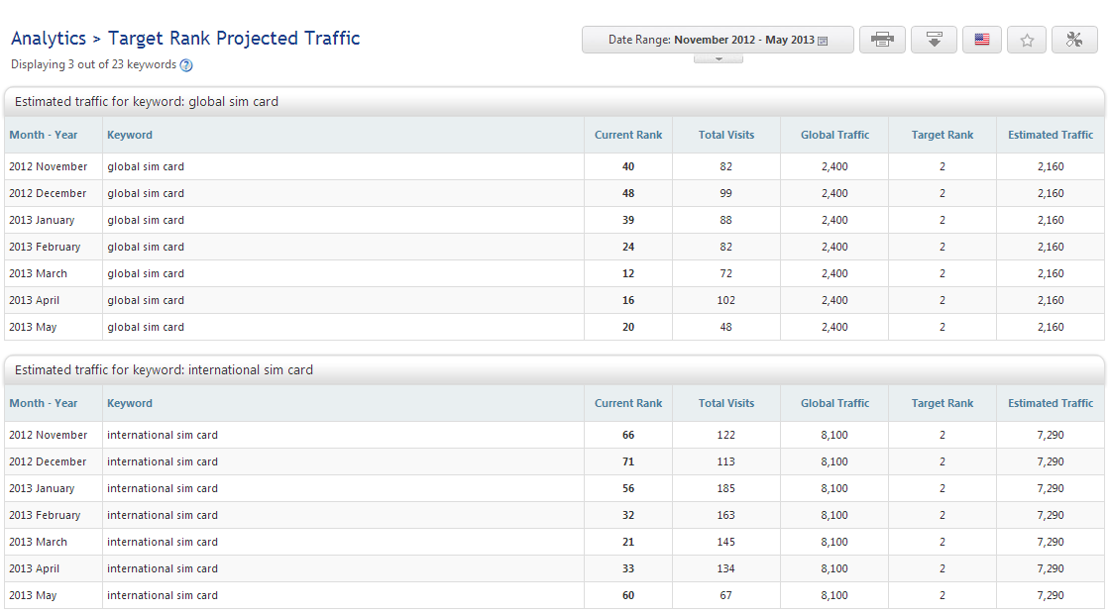Screen dimensions: 1110x613
Task: Sort international sim card table by Global Traffic
Action: (x=834, y=403)
